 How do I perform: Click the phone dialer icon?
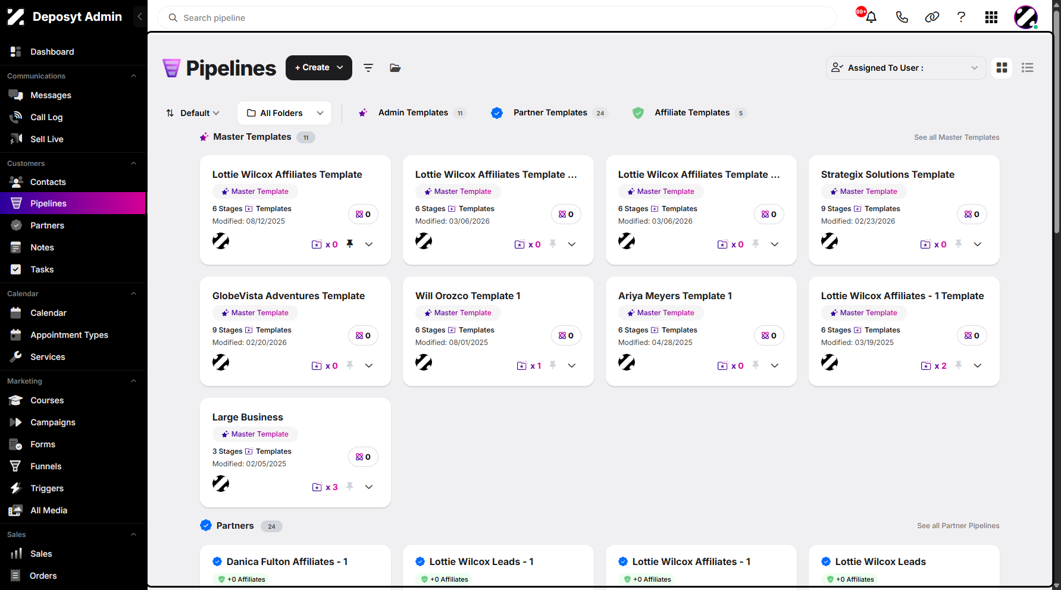click(902, 17)
